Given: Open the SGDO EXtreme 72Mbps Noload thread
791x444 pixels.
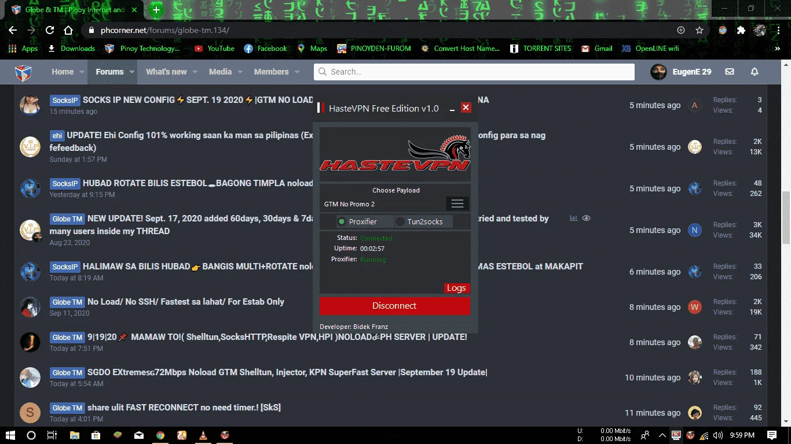Looking at the screenshot, I should (x=287, y=372).
